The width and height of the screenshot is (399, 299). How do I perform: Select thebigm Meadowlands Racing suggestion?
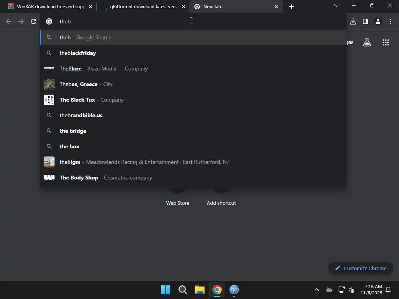(x=193, y=162)
